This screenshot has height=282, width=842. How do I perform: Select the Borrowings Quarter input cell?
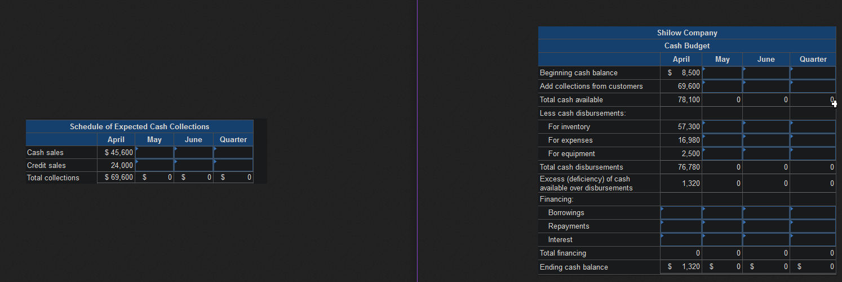click(x=813, y=212)
